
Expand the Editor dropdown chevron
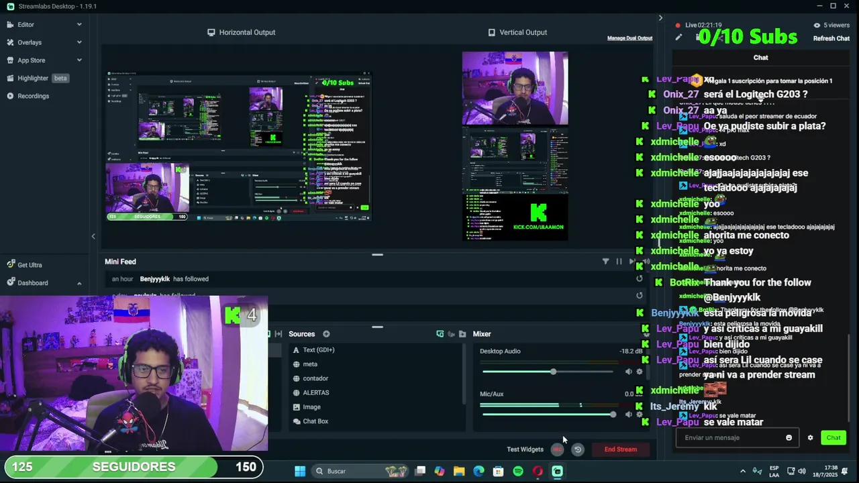pyautogui.click(x=79, y=25)
